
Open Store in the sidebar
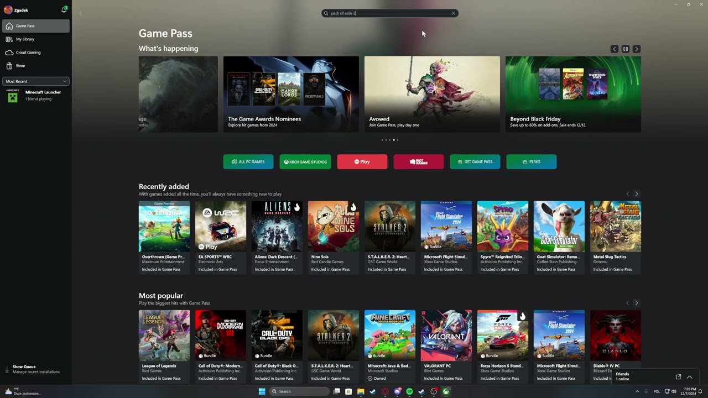pos(36,66)
